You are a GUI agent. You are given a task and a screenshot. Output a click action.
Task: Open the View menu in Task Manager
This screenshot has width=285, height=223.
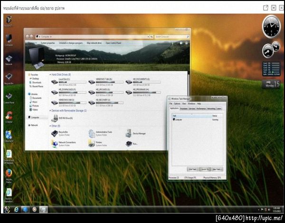(x=184, y=104)
